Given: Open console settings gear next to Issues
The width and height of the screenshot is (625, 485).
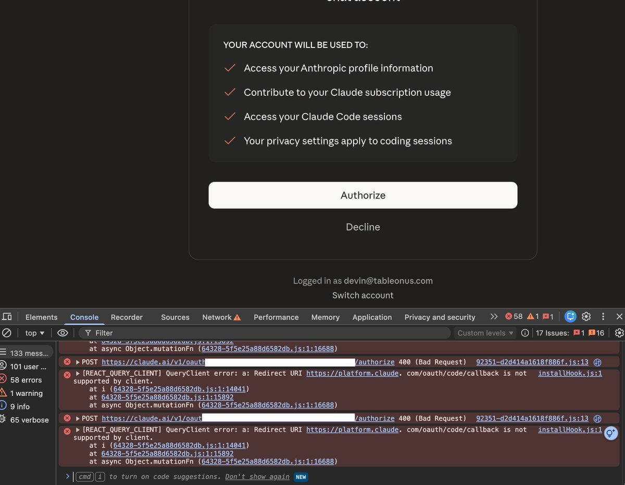Looking at the screenshot, I should point(619,333).
